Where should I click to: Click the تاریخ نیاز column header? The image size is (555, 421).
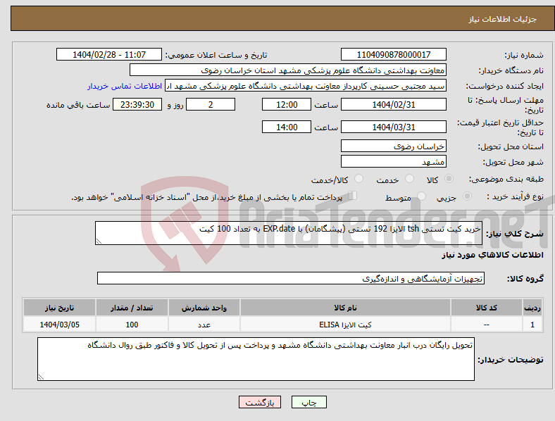pos(59,308)
